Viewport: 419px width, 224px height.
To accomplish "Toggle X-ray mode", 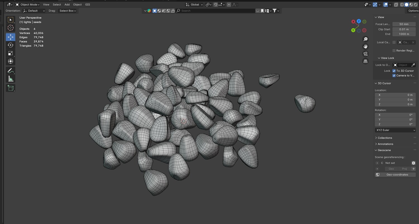I will [396, 4].
